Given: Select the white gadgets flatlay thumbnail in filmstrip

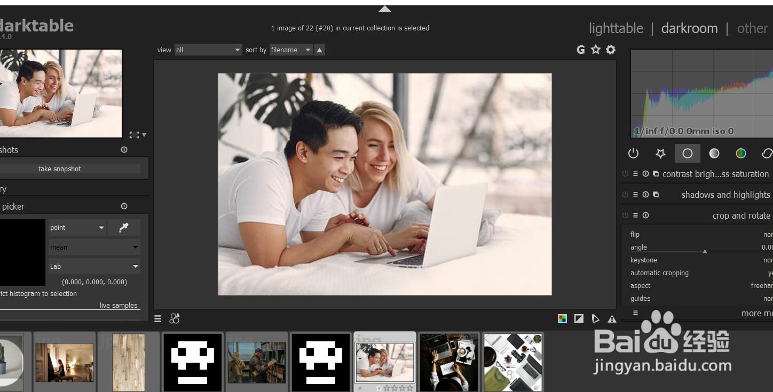Looking at the screenshot, I should click(x=513, y=362).
